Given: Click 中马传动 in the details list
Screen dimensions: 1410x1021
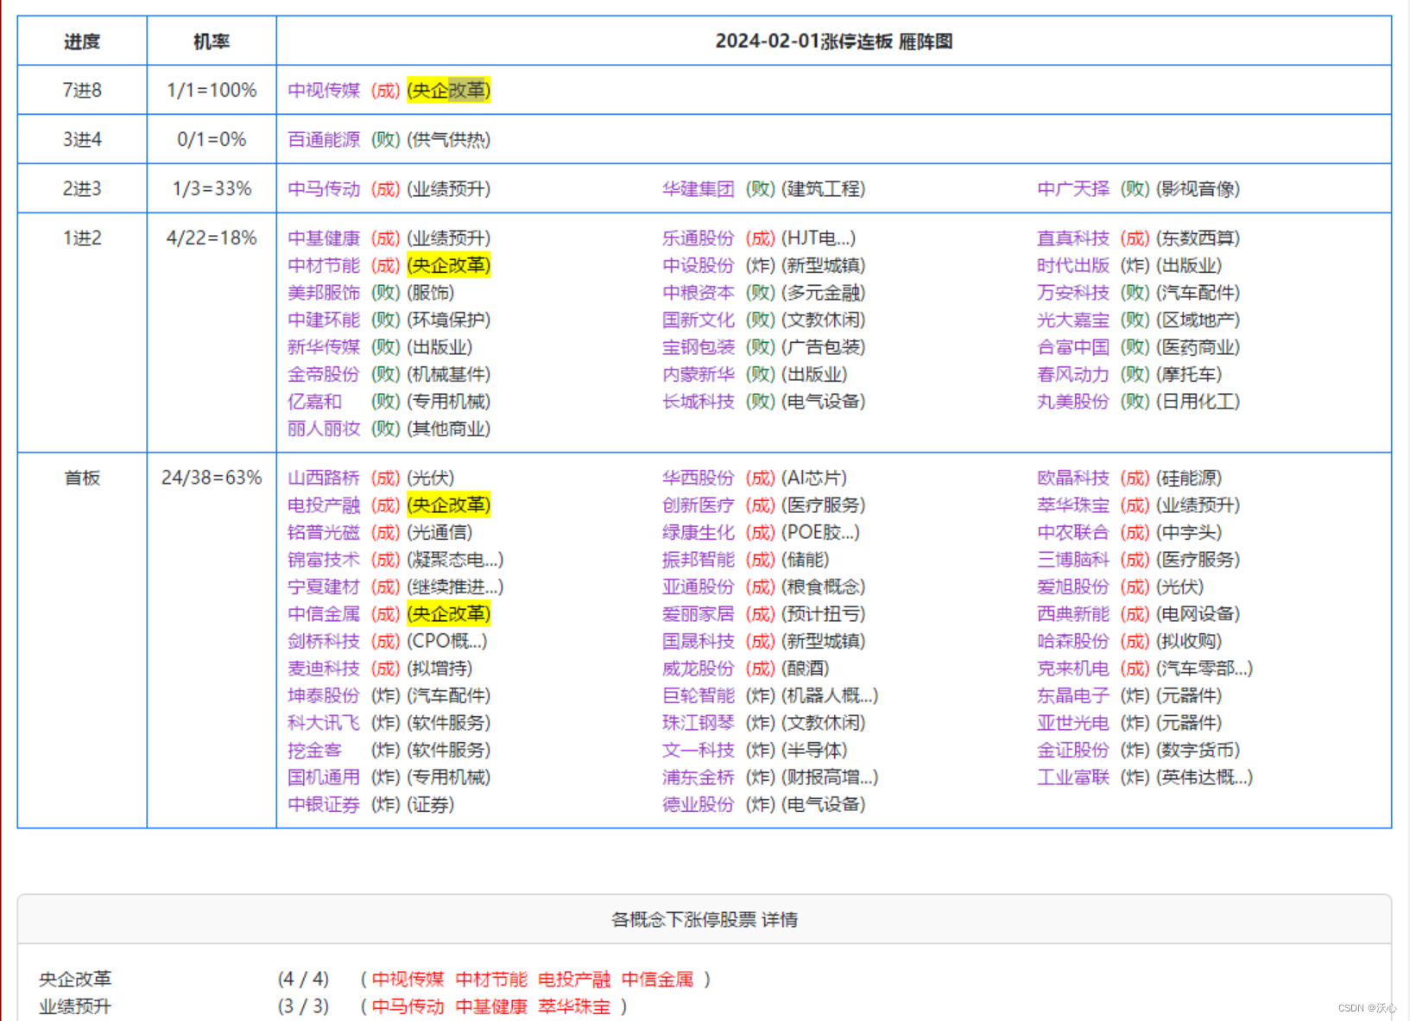Looking at the screenshot, I should tap(408, 1006).
